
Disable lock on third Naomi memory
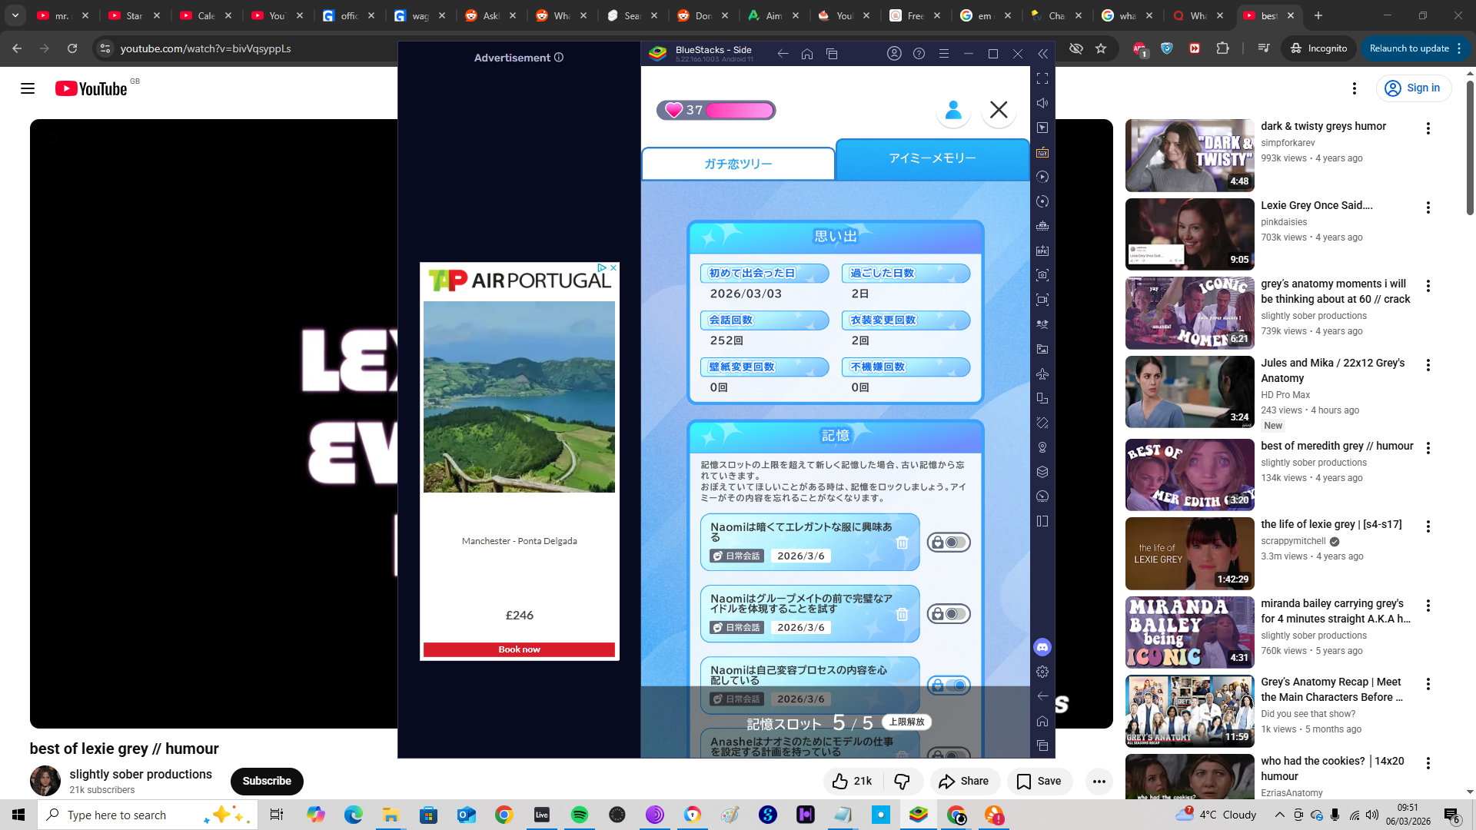coord(949,686)
